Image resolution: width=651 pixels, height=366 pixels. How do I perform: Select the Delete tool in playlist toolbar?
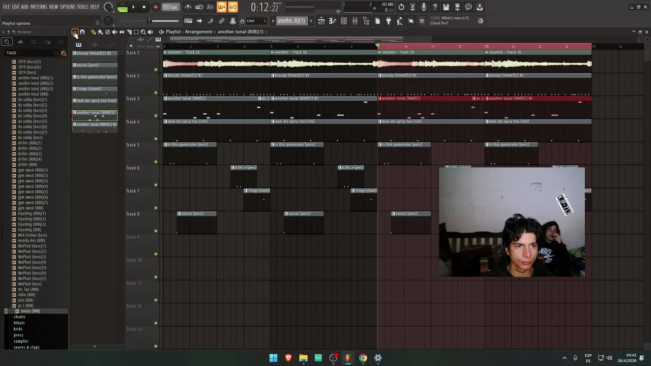click(x=107, y=32)
